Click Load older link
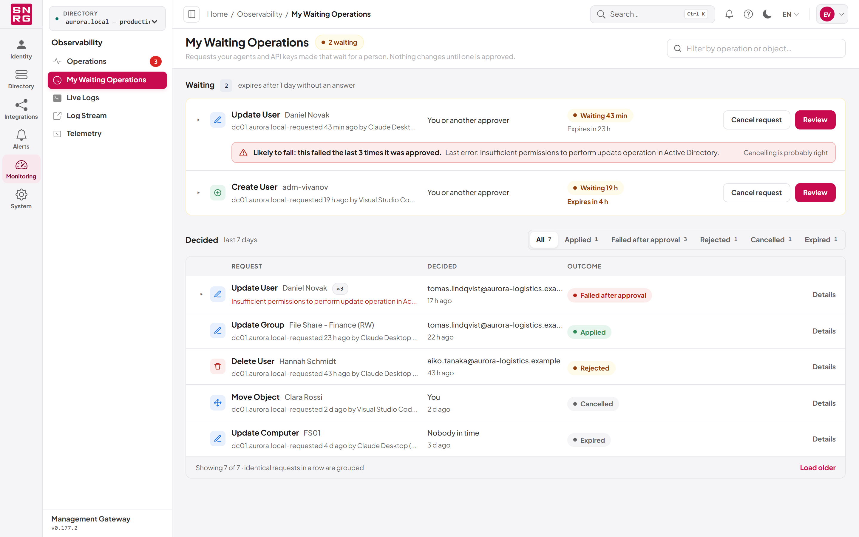The image size is (859, 537). [x=818, y=468]
